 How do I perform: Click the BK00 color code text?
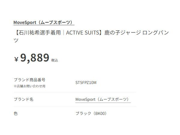click(100, 114)
